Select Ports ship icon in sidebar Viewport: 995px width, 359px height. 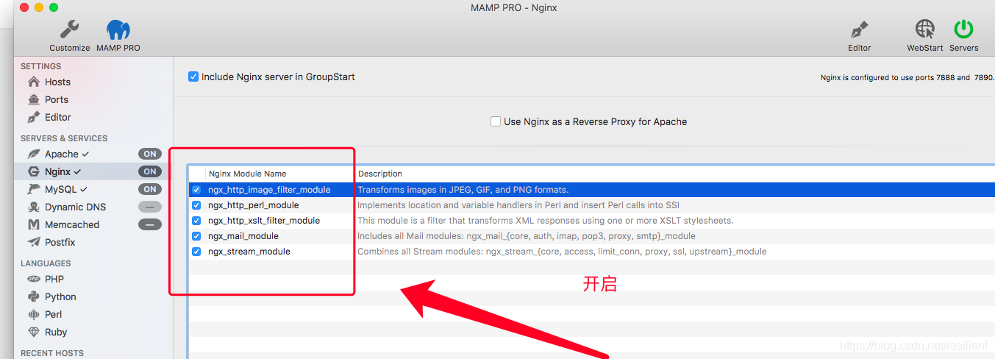point(34,99)
